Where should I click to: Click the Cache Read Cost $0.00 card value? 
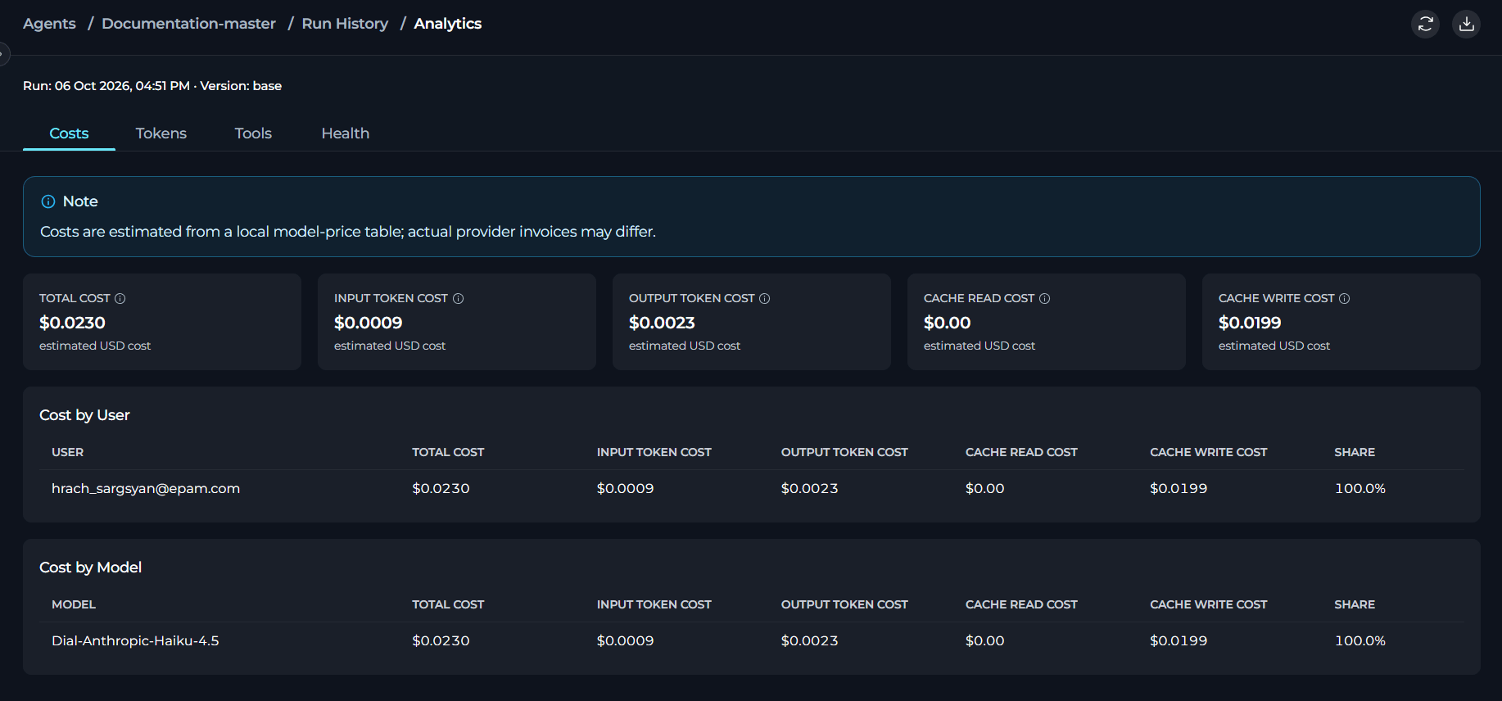click(x=948, y=323)
